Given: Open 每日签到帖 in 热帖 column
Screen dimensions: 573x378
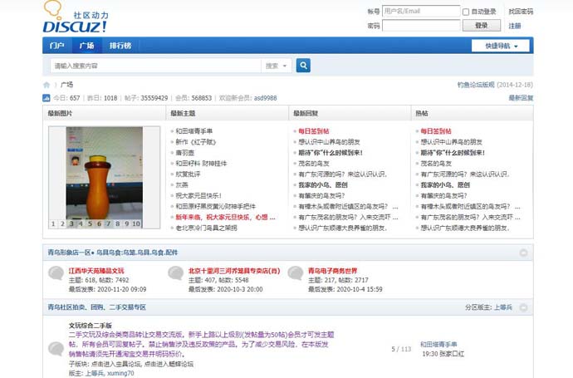Looking at the screenshot, I should point(436,131).
